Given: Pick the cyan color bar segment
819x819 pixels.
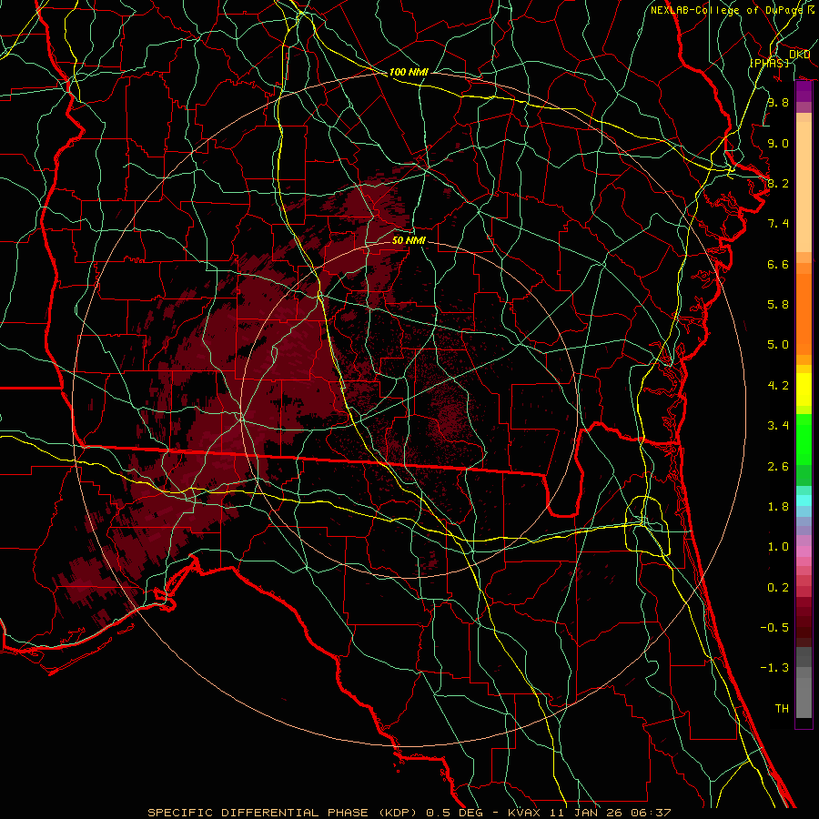Looking at the screenshot, I should [x=804, y=500].
